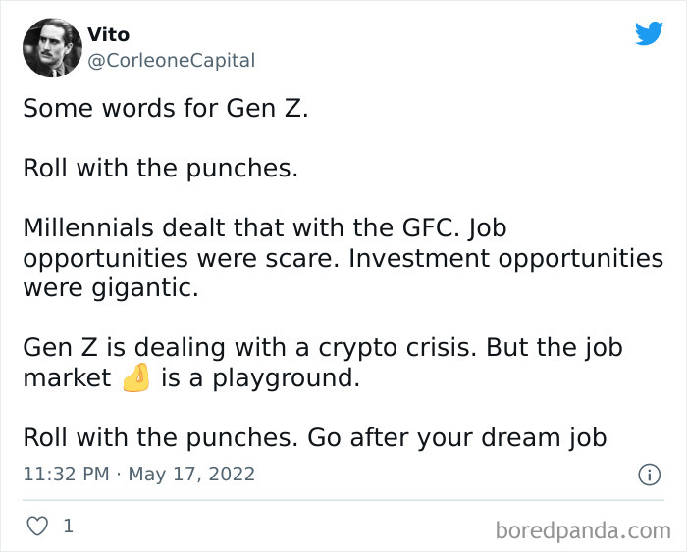
Task: Click the display name Vito
Action: pos(108,35)
